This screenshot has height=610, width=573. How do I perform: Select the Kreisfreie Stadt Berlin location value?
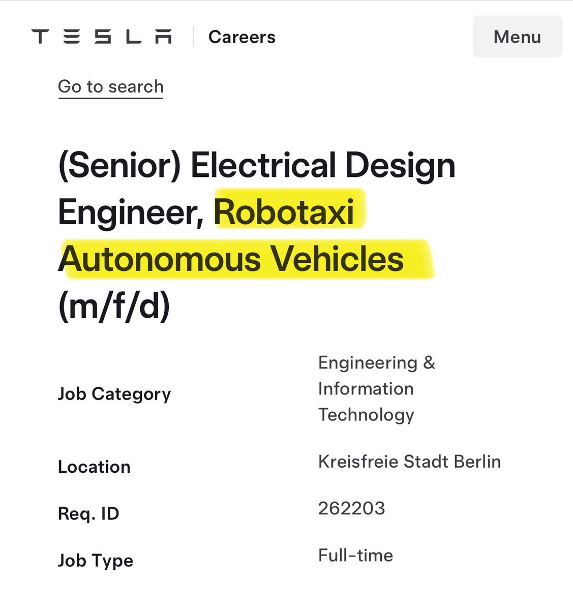(410, 462)
